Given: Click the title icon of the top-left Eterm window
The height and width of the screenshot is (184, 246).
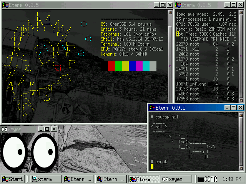Looking at the screenshot, I should 5,5.
